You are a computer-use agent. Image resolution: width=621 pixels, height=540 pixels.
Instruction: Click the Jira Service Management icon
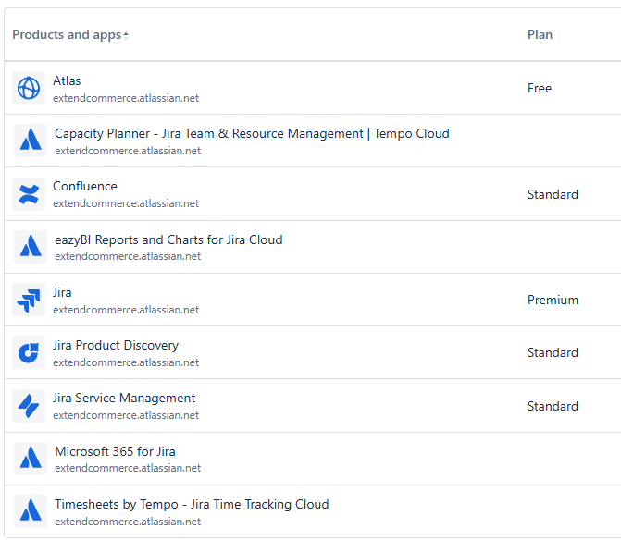pyautogui.click(x=29, y=406)
